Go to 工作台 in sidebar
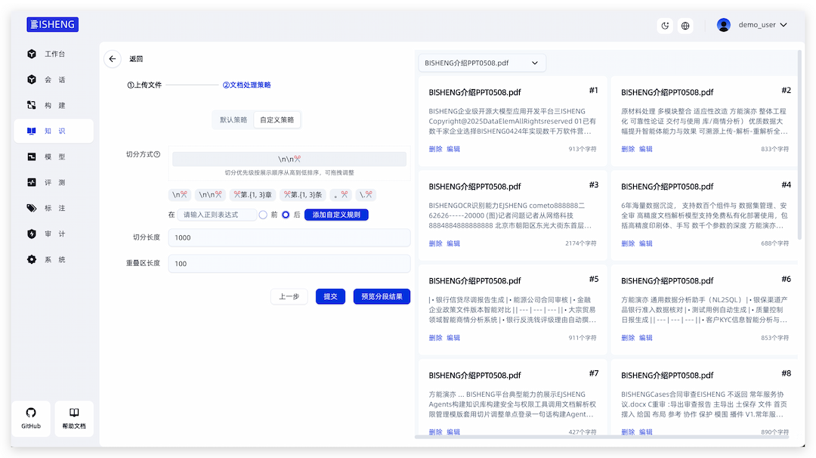 click(54, 54)
